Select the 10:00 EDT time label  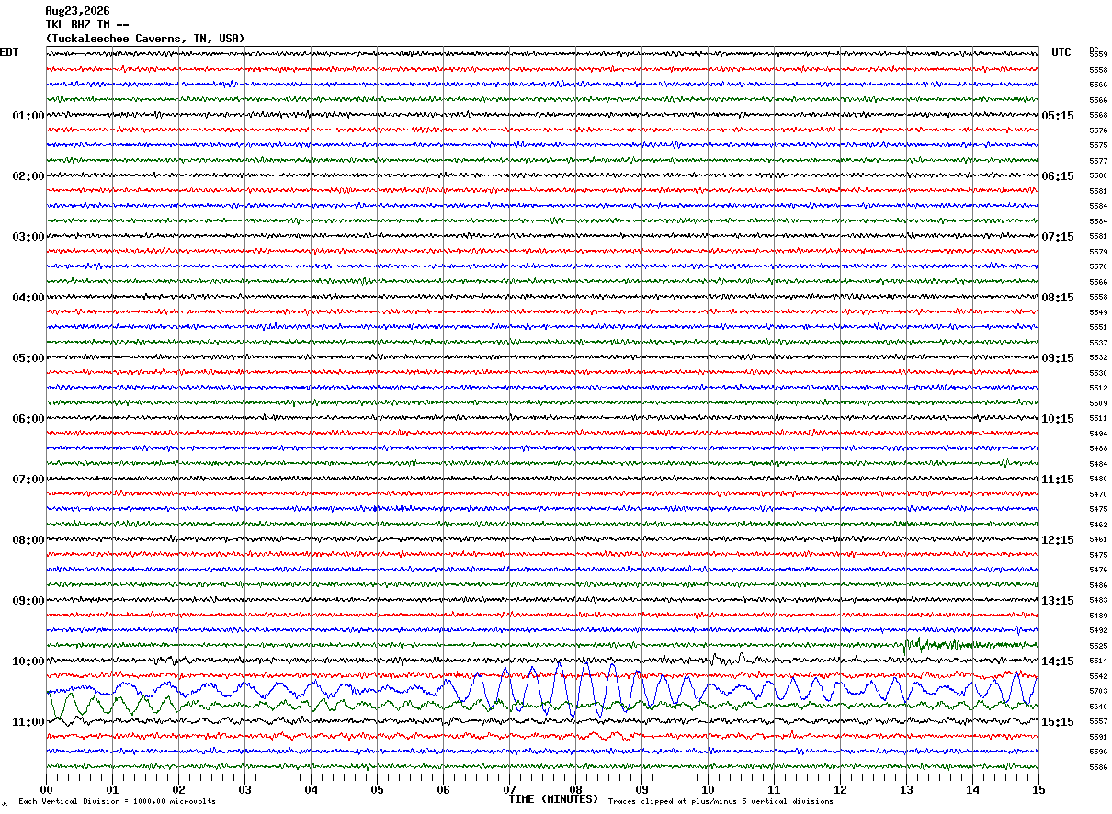[28, 661]
